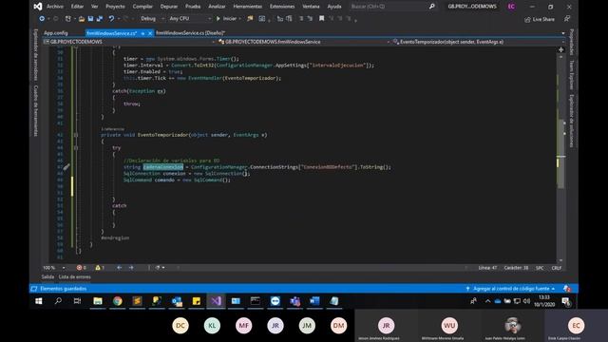608x342 pixels.
Task: Click the search magnifier in title bar
Action: click(x=431, y=7)
